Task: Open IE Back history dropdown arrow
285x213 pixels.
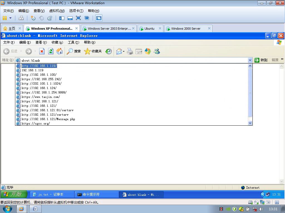Action: pos(21,51)
